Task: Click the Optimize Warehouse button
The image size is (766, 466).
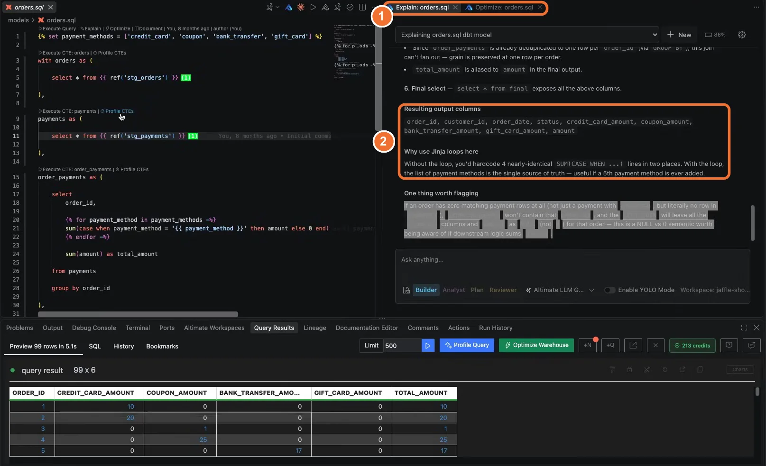Action: 536,345
